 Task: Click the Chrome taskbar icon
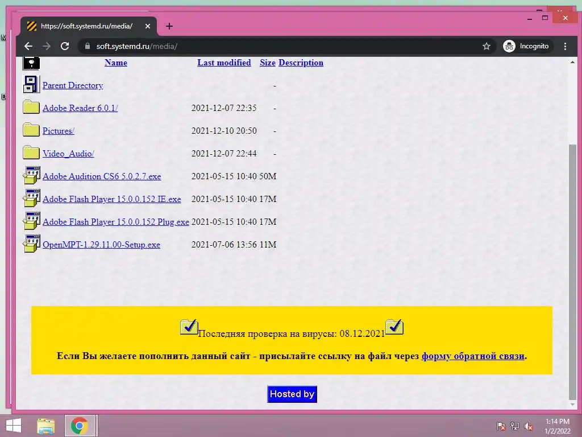tap(80, 426)
